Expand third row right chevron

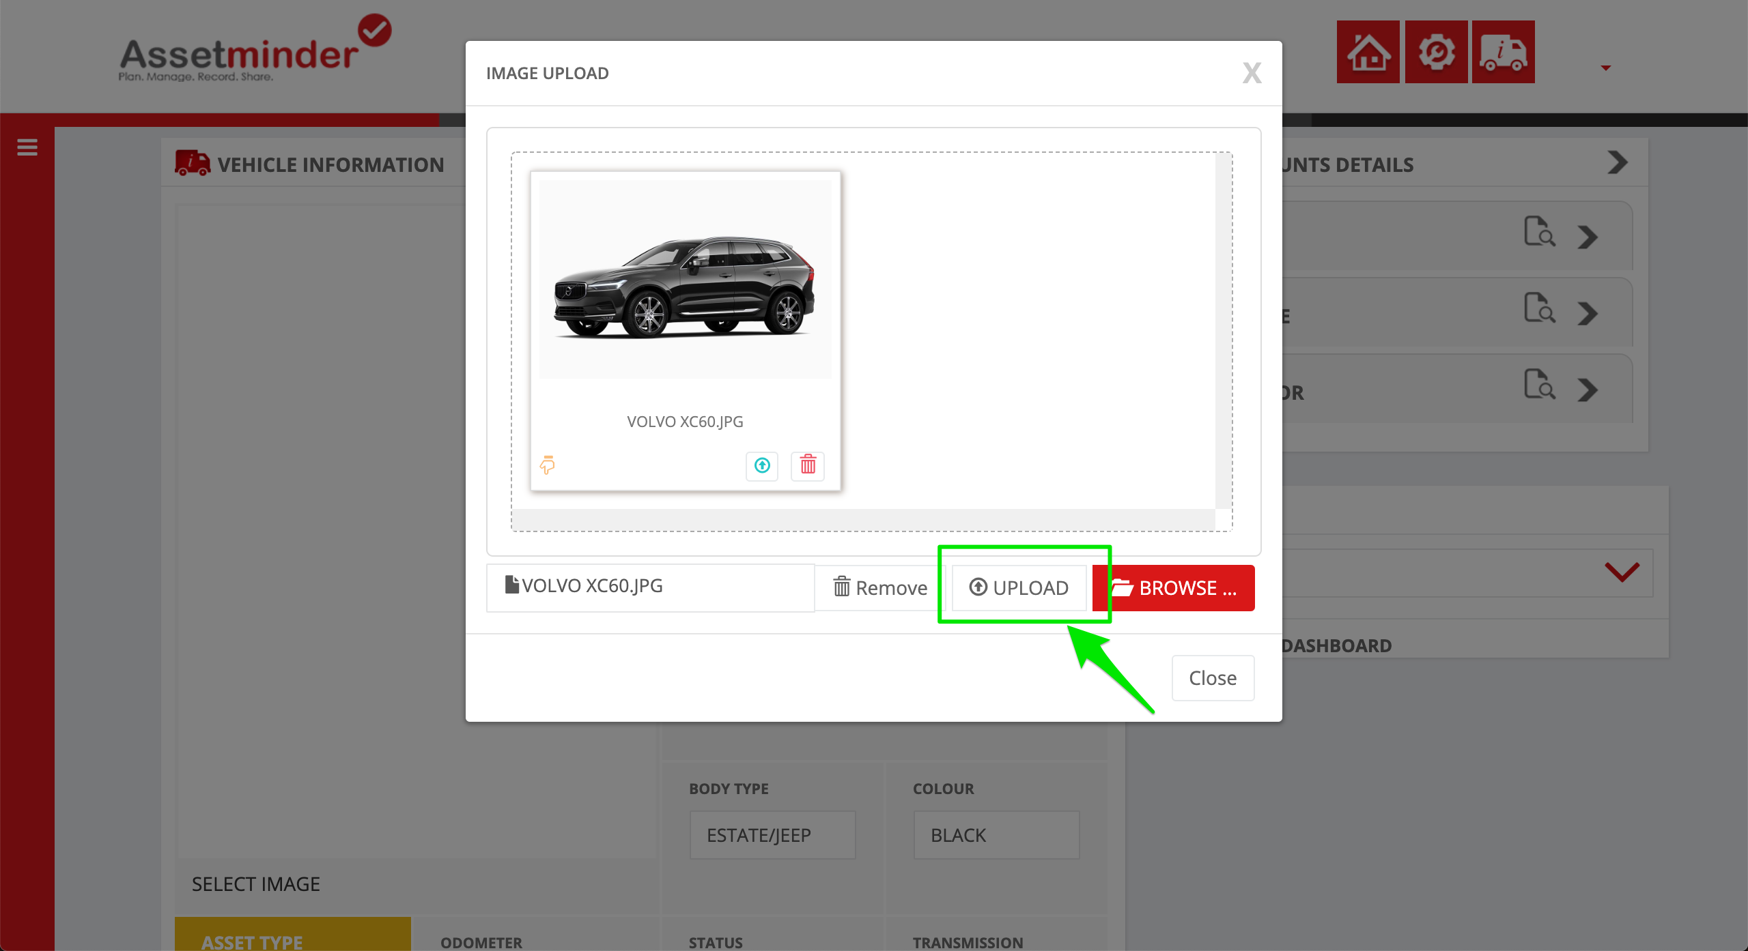[x=1588, y=390]
